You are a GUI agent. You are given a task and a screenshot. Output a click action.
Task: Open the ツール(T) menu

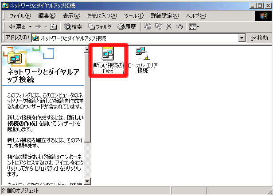pyautogui.click(x=134, y=16)
